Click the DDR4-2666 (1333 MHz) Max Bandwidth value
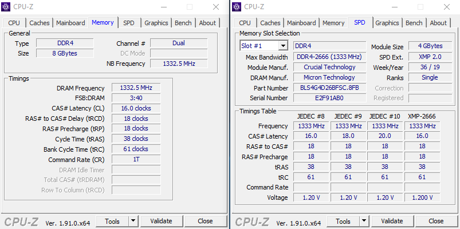Viewport: 460px width, 229px height. (330, 57)
